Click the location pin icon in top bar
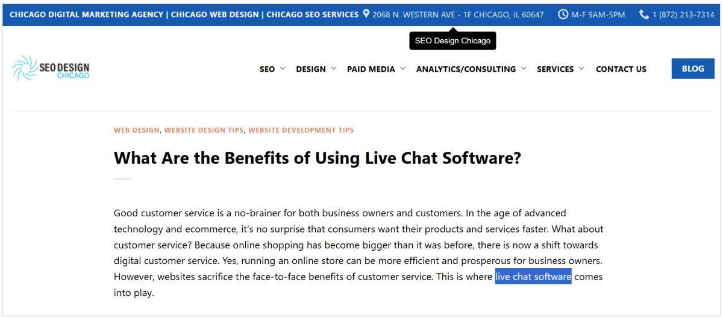Screen dimensions: 723x320 pos(366,14)
